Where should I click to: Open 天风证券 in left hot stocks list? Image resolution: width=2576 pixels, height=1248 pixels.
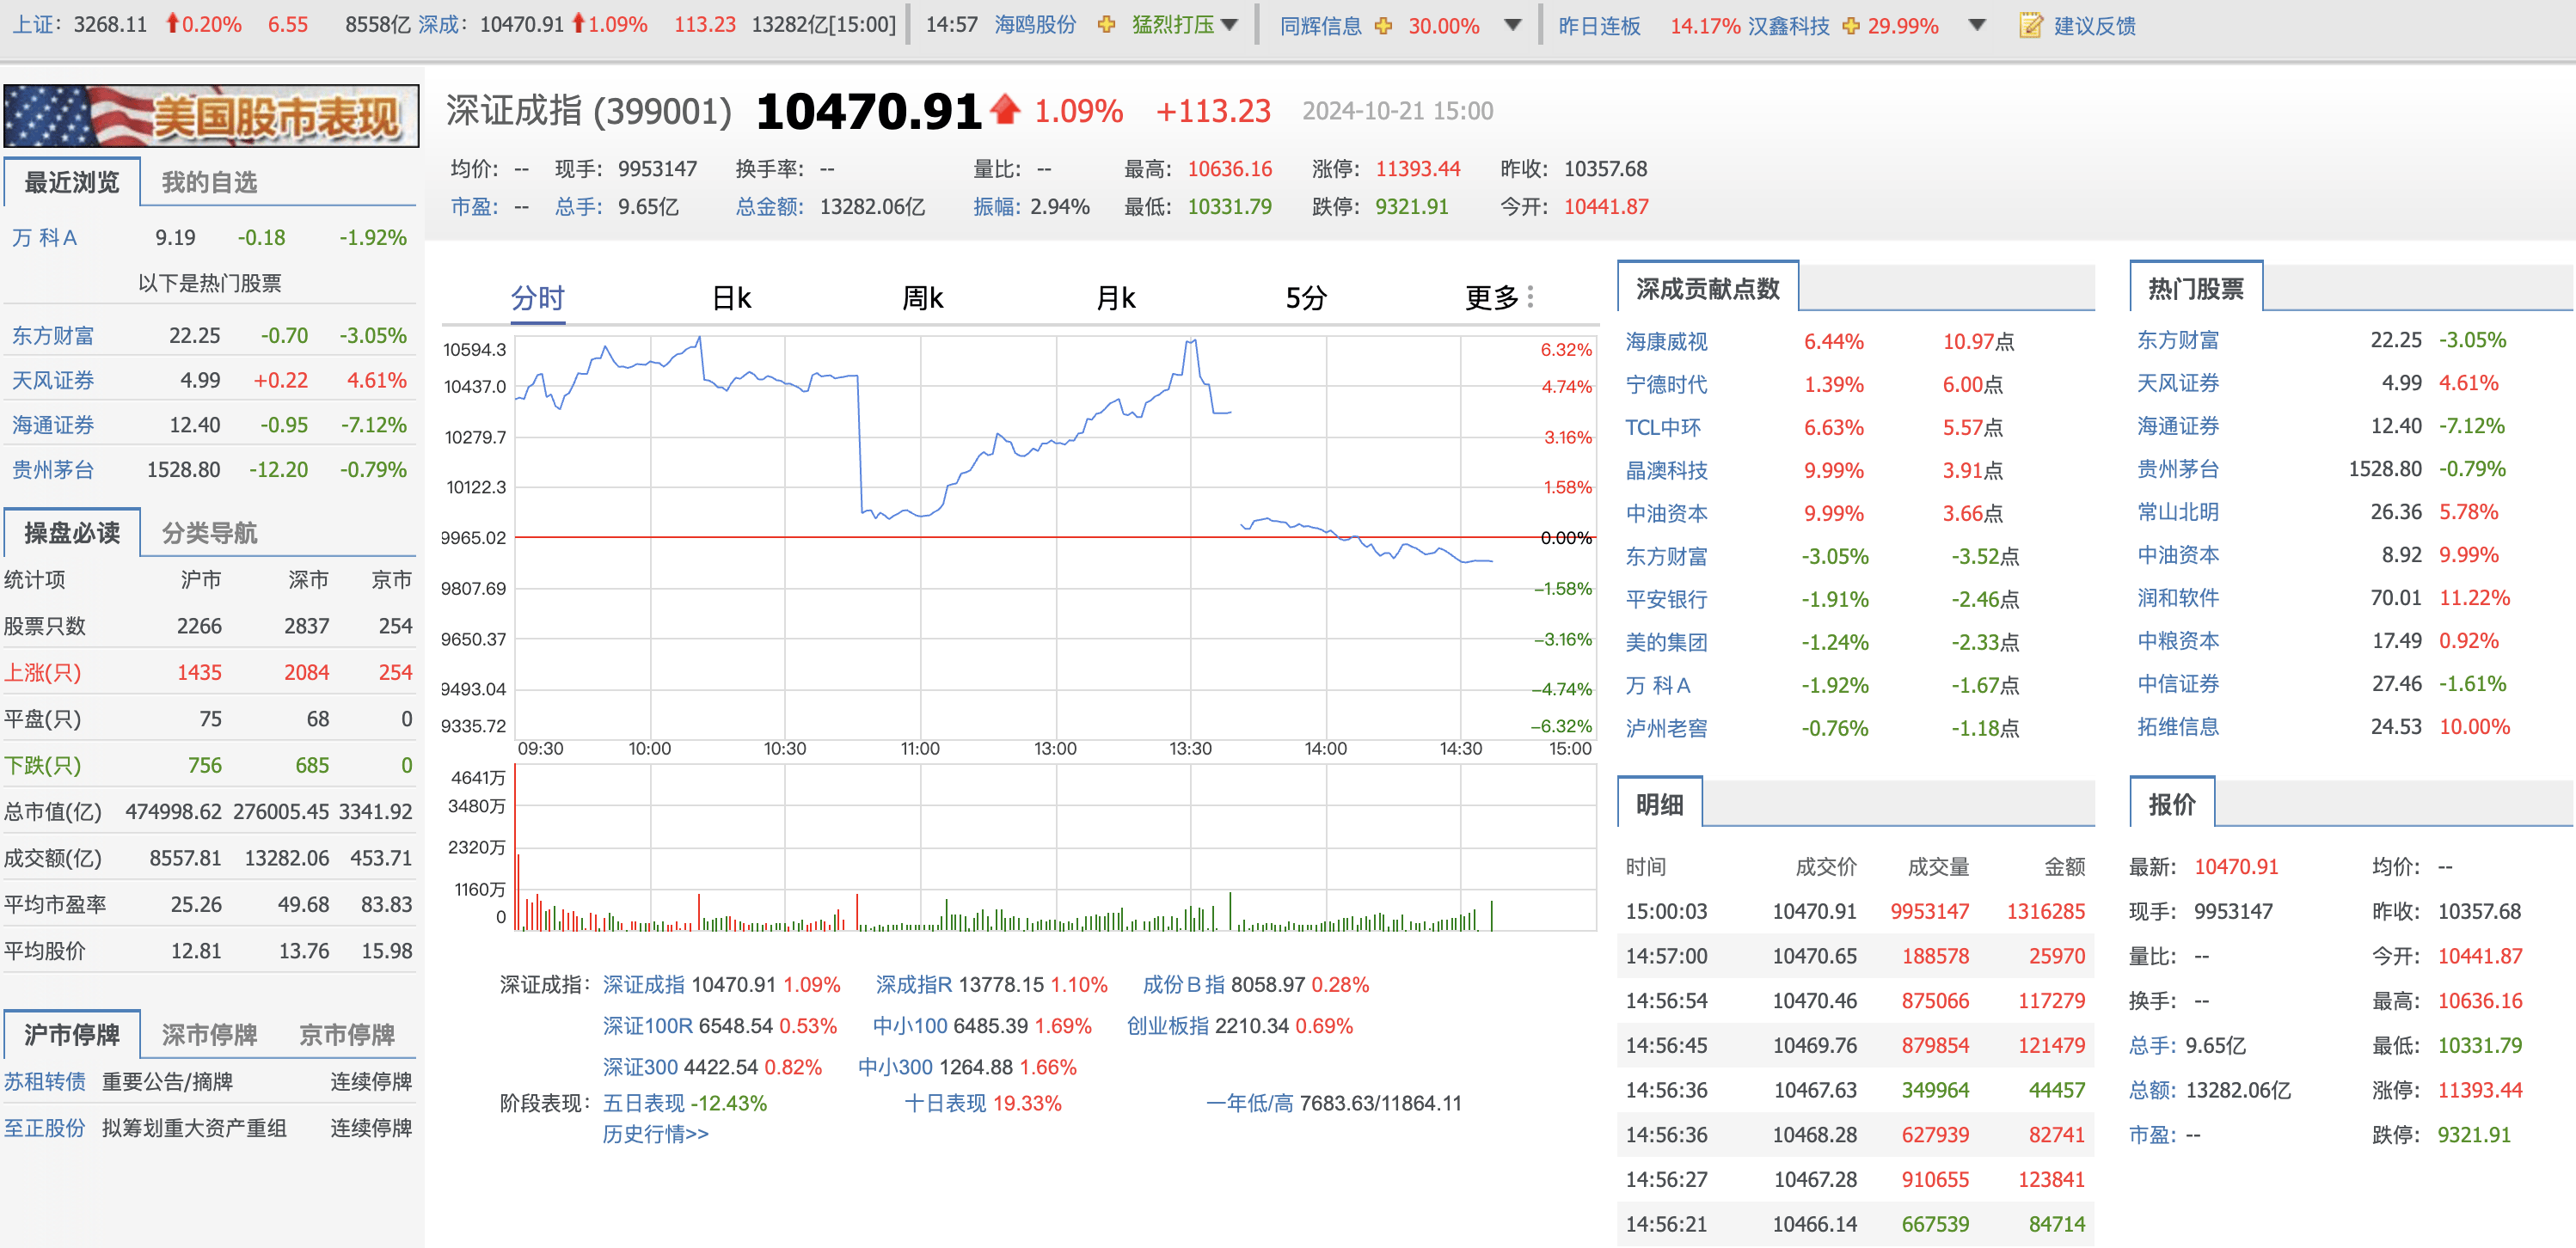pos(53,380)
